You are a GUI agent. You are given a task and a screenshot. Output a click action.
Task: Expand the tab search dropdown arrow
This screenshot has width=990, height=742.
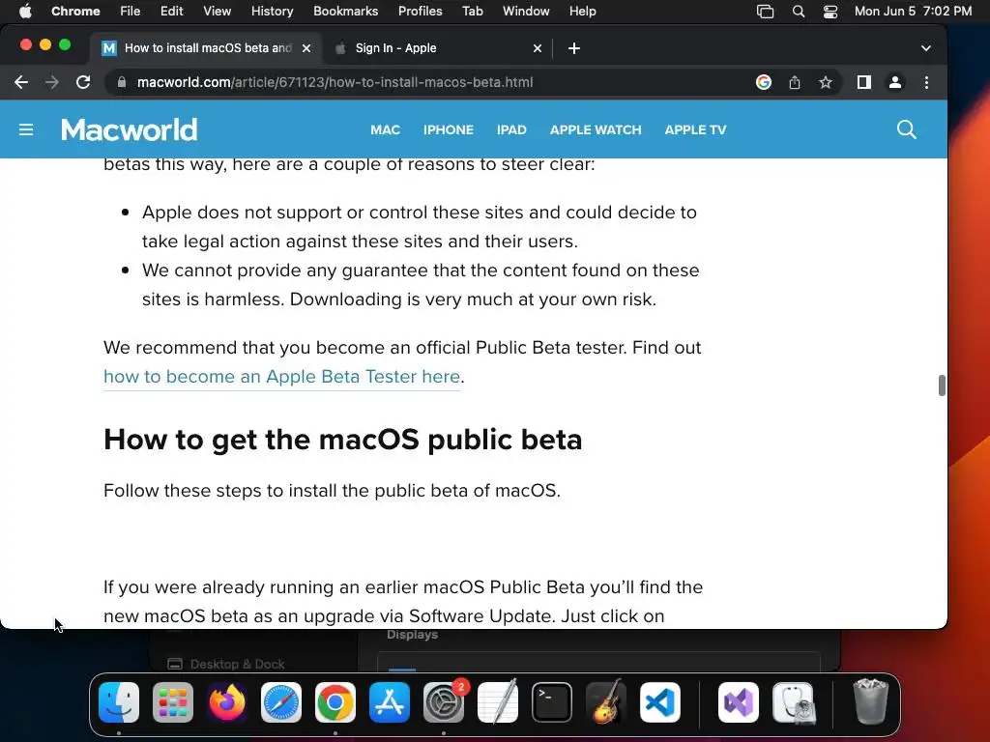tap(925, 48)
